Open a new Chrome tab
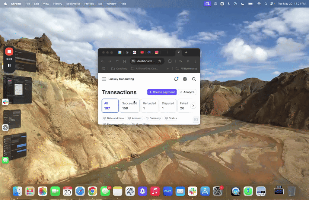The height and width of the screenshot is (200, 309). [186, 52]
